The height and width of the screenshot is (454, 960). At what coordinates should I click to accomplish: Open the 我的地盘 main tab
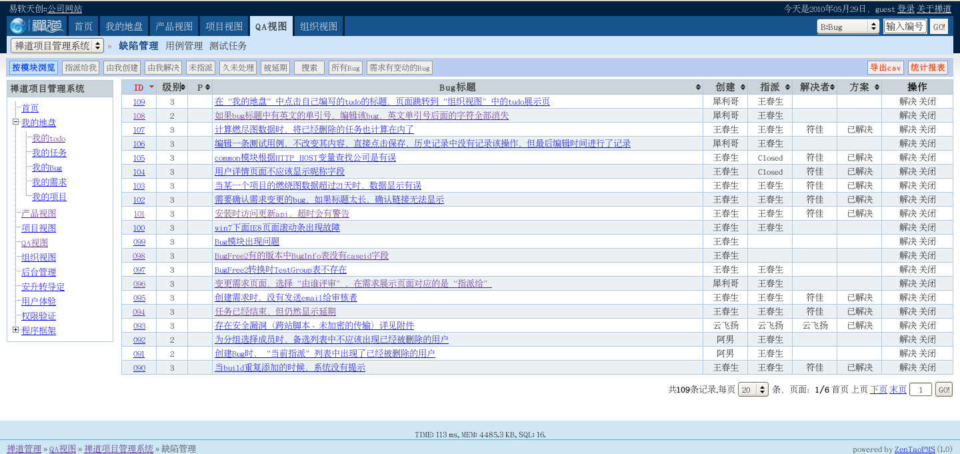point(124,26)
